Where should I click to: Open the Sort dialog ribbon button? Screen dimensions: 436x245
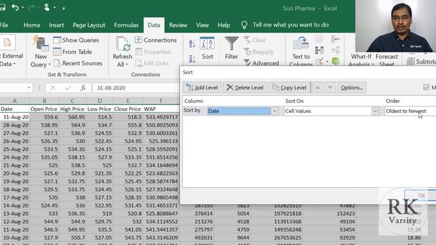(x=207, y=48)
